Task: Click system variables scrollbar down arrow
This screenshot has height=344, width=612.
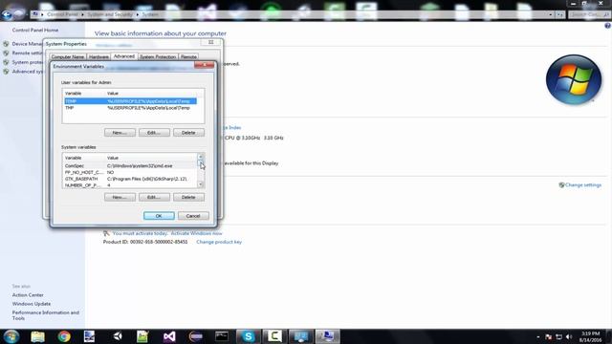Action: tap(201, 184)
